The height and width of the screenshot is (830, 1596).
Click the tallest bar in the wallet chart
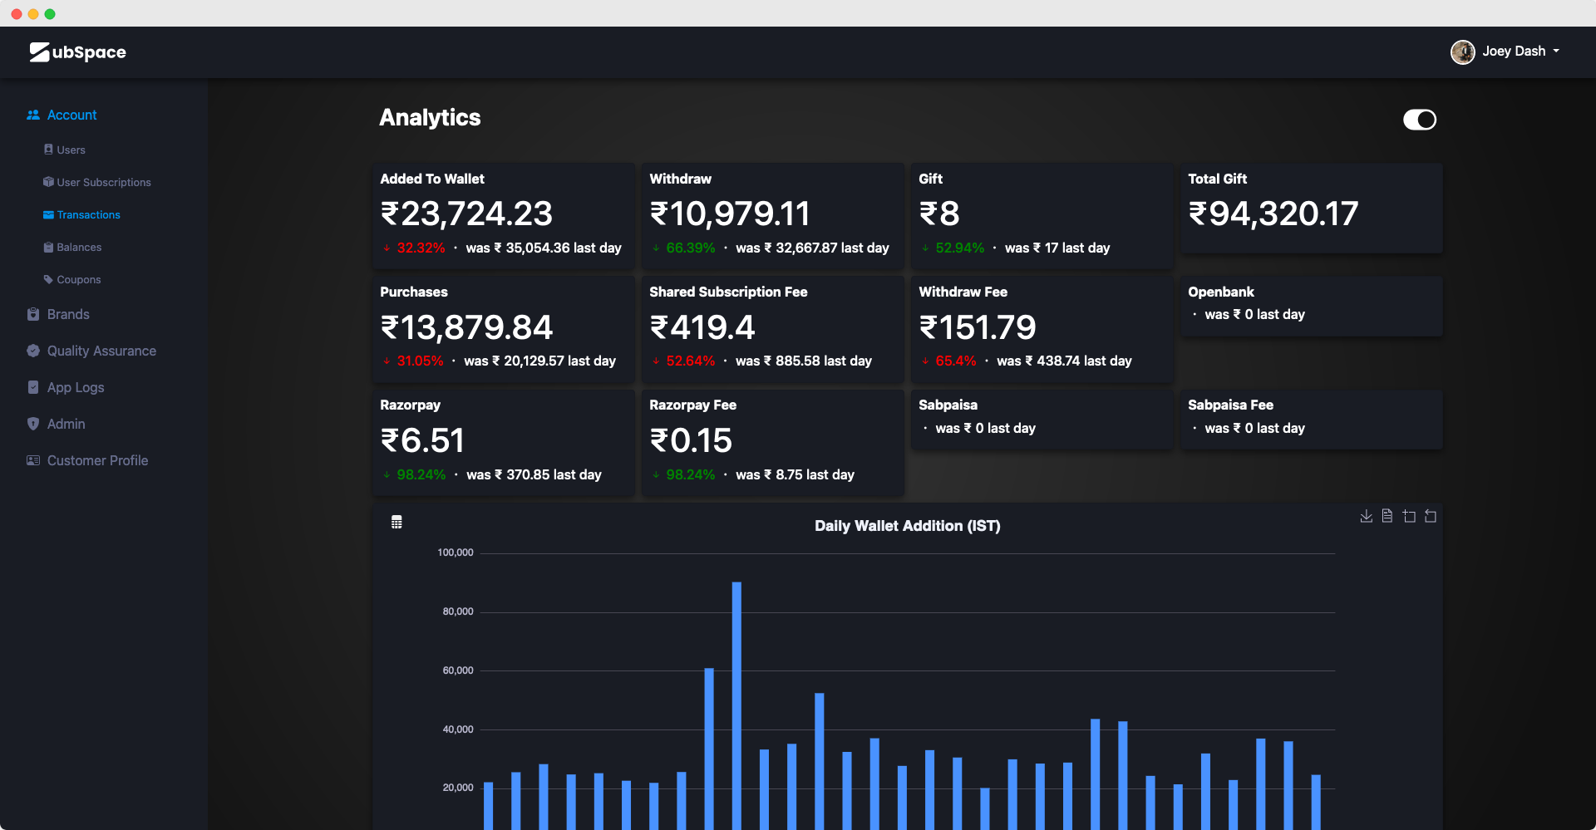click(x=736, y=706)
